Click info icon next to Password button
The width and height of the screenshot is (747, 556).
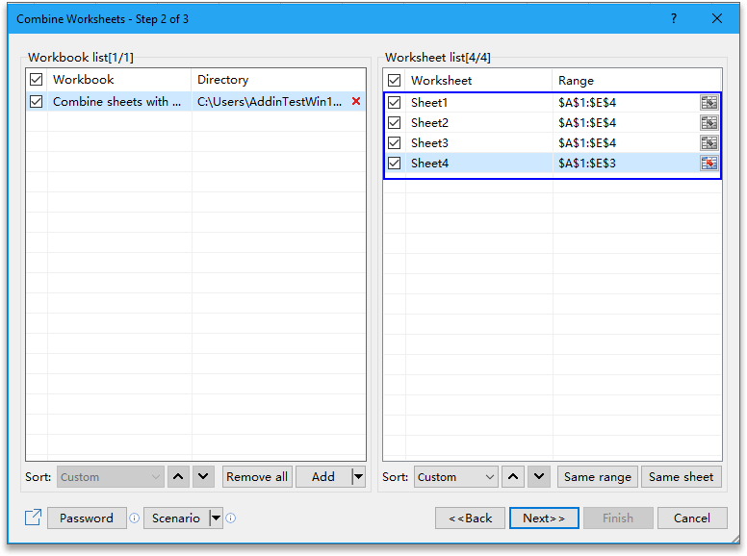coord(135,518)
